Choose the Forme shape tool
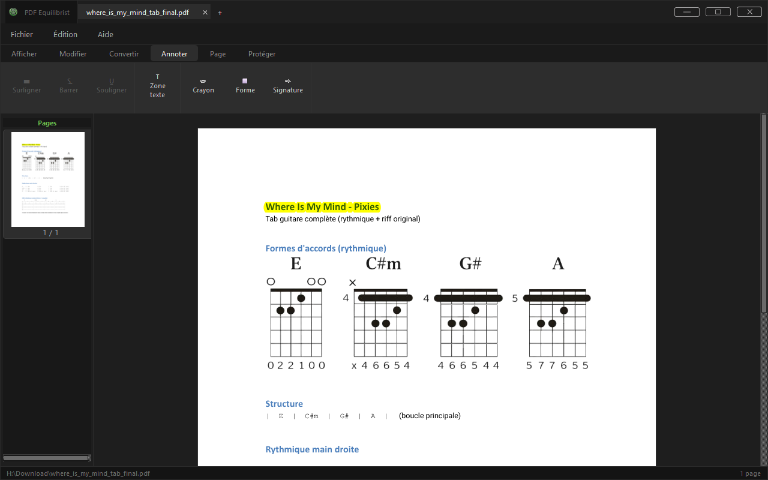Screen dimensions: 768x480 pyautogui.click(x=245, y=86)
